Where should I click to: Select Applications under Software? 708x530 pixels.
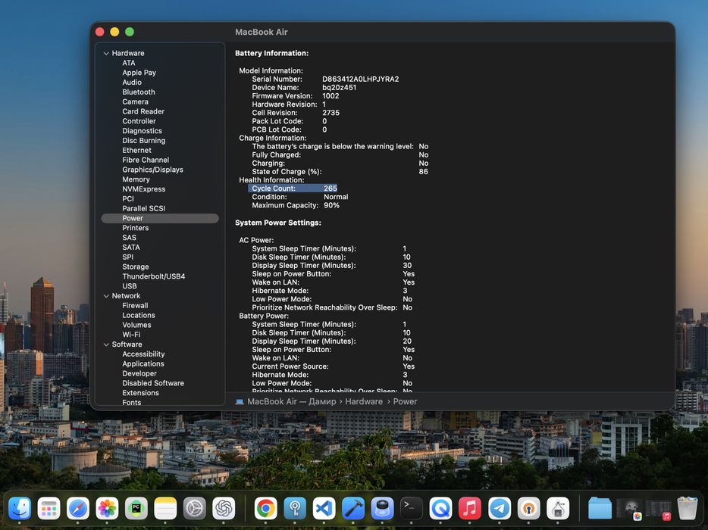(143, 364)
